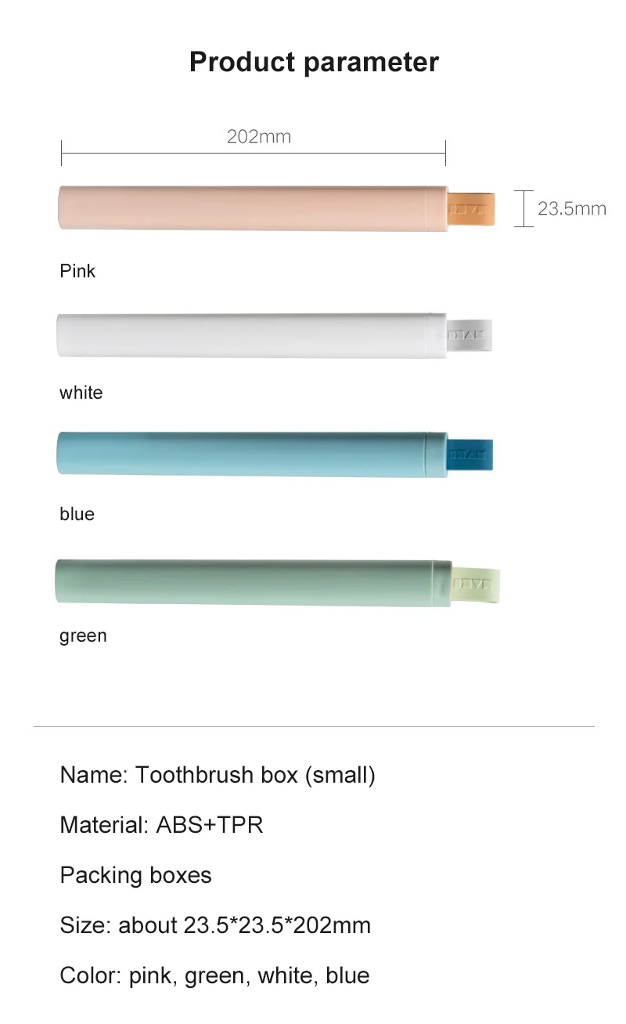Viewport: 626px width, 1024px height.
Task: Click the Product parameter heading
Action: click(314, 62)
